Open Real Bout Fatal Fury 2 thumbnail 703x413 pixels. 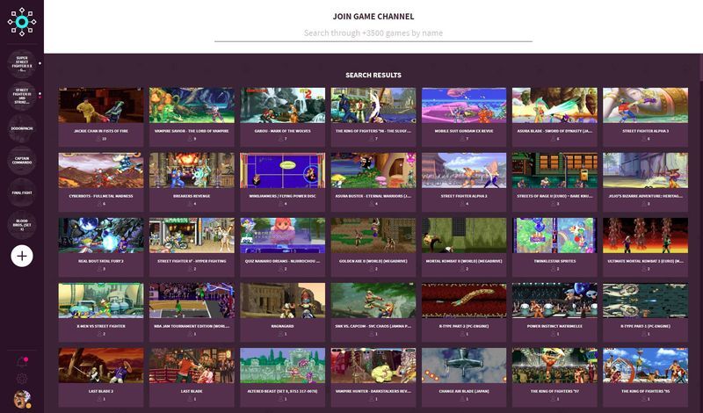(101, 235)
